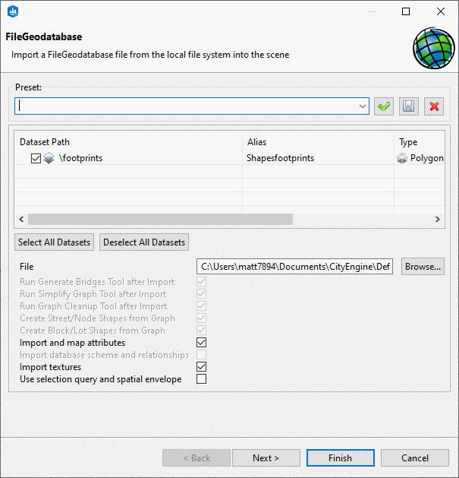Viewport: 459px width, 478px height.
Task: Toggle Import textures checkbox
Action: tap(201, 367)
